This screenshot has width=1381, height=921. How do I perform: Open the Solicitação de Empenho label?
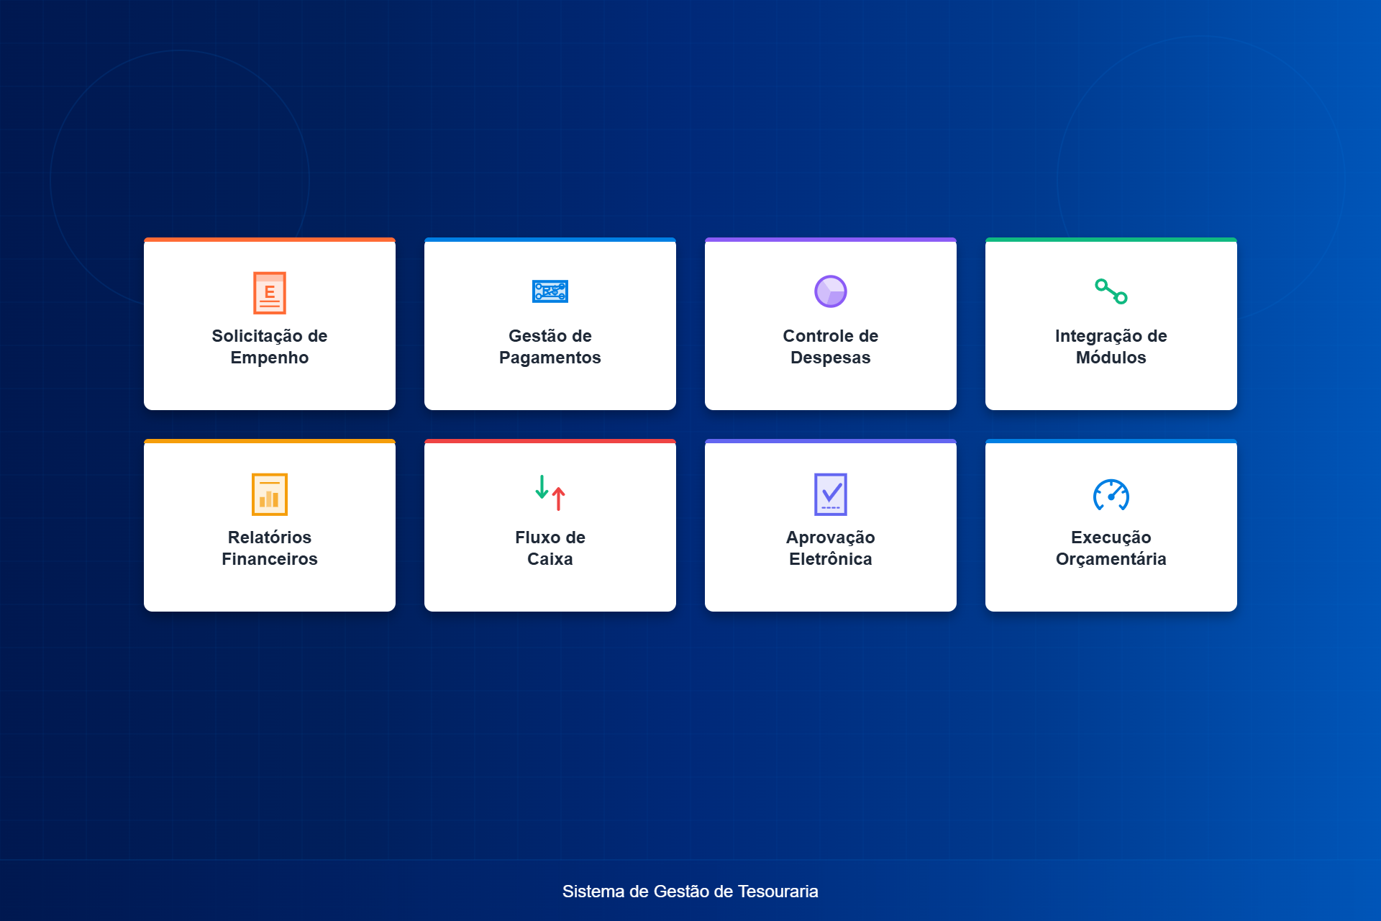pyautogui.click(x=270, y=347)
